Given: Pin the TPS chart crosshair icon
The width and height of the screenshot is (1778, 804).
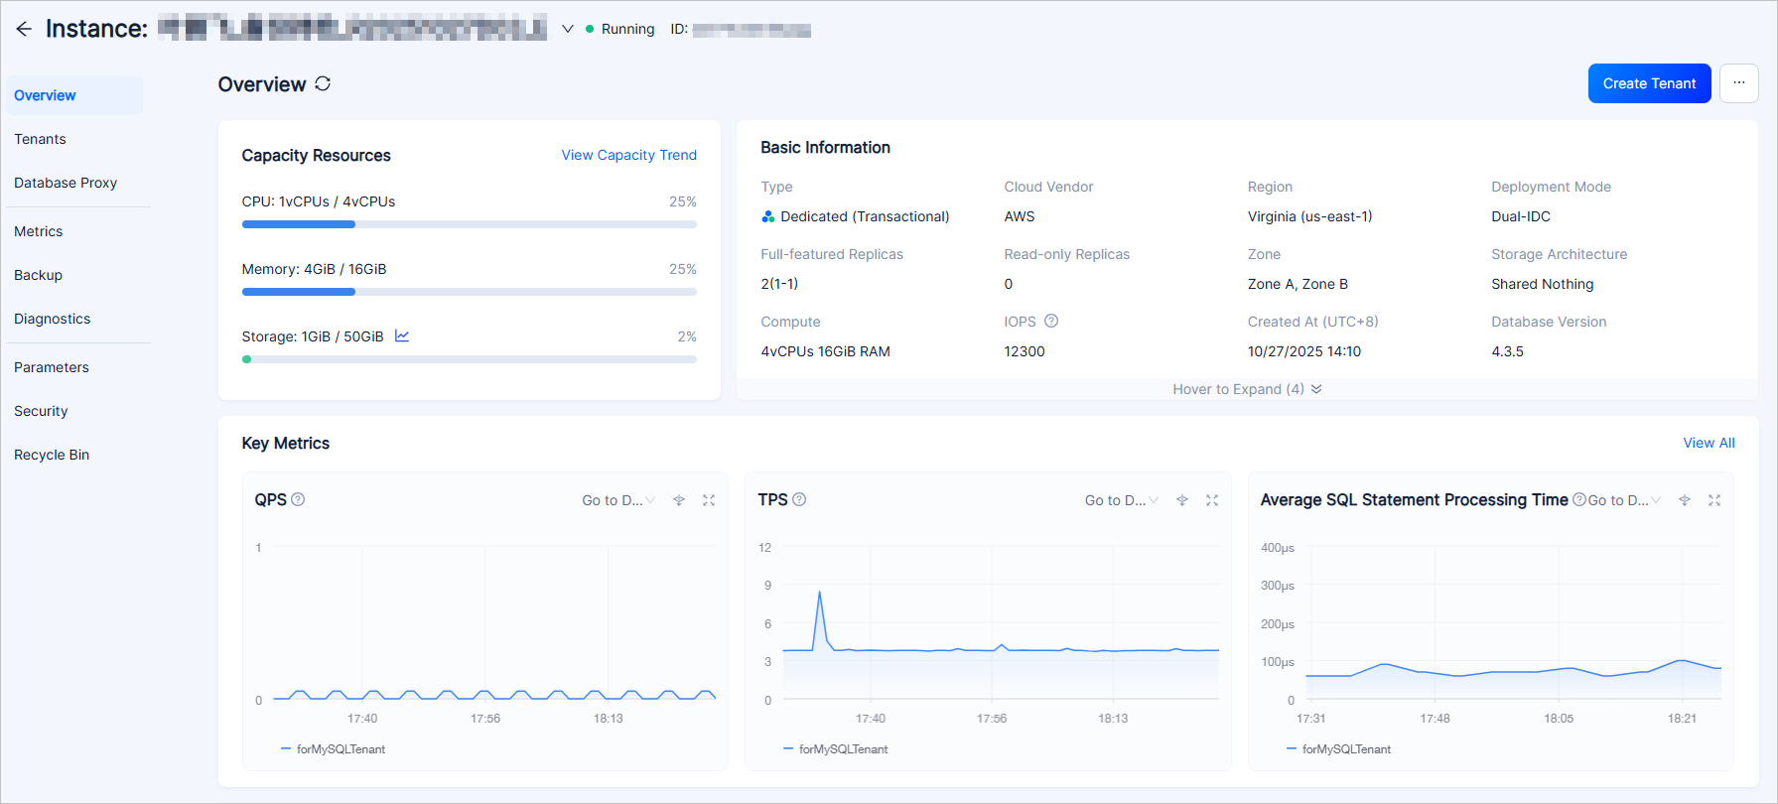Looking at the screenshot, I should (1182, 500).
